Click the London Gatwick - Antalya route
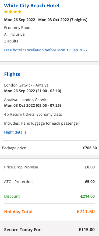 26,85
